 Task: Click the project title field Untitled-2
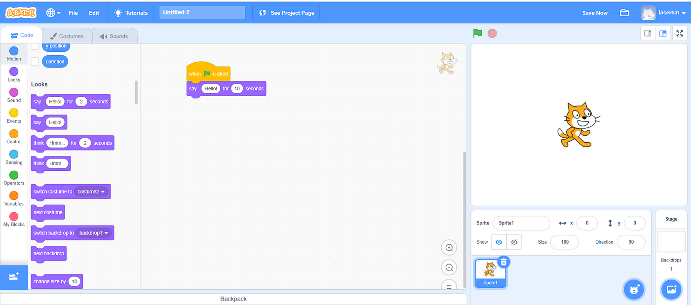pyautogui.click(x=202, y=13)
